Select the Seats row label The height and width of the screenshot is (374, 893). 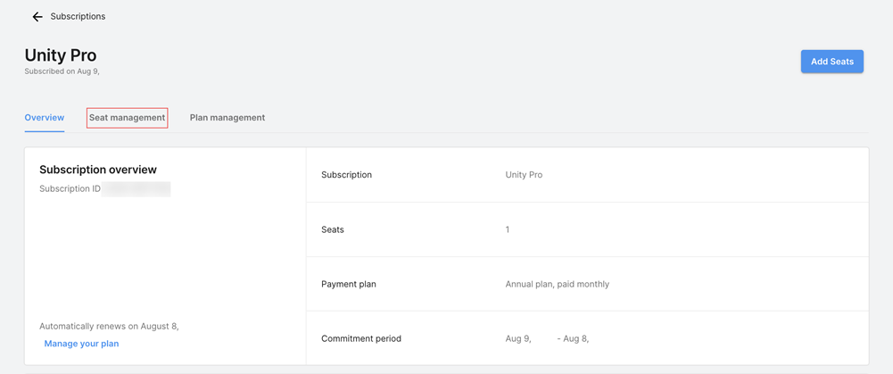pyautogui.click(x=333, y=229)
